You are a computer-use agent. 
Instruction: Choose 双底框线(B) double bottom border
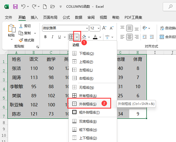point(93,122)
